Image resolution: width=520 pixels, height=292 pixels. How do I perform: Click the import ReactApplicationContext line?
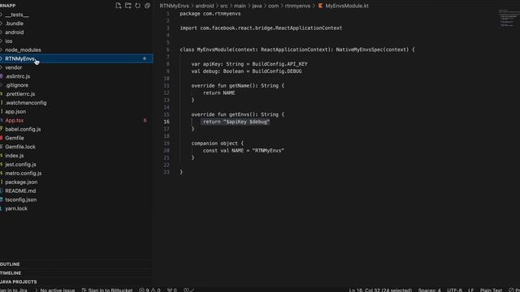tap(261, 28)
